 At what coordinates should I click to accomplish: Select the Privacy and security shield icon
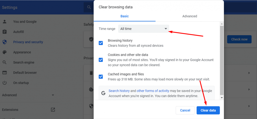coord(5,42)
